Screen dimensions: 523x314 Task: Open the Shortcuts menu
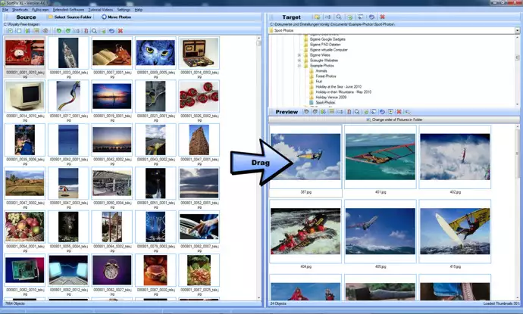point(20,9)
